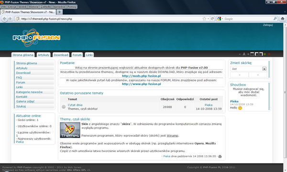Click the print icon below the news article

pos(220,156)
